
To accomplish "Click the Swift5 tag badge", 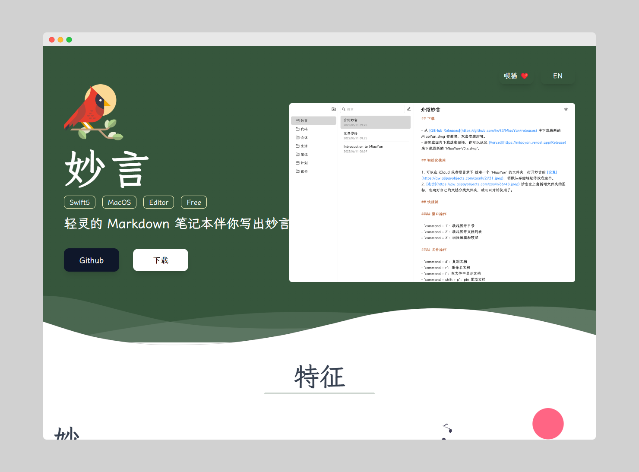I will pyautogui.click(x=79, y=202).
